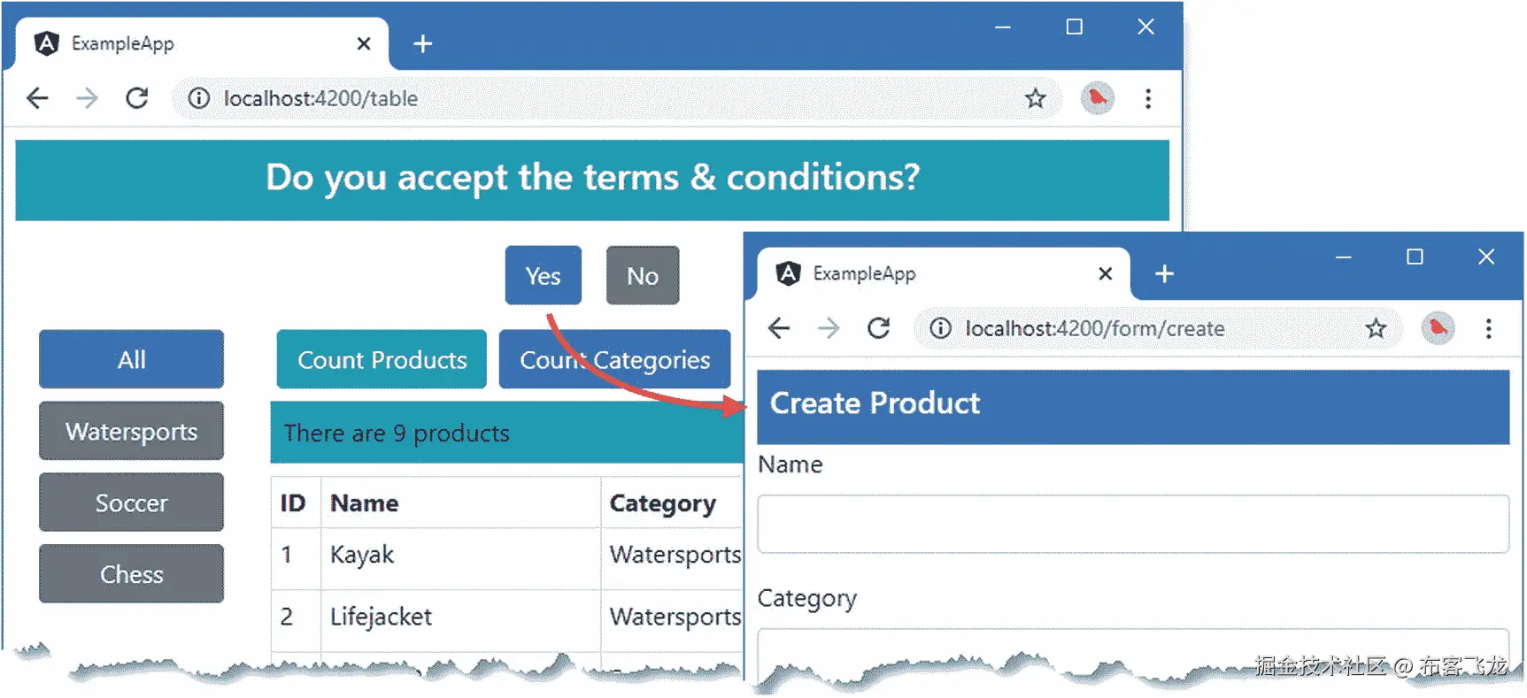Screen dimensions: 1527x698
Task: Open three-dot menu in Create Product window
Action: click(1489, 328)
